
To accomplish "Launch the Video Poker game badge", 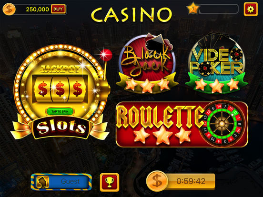I will point(216,63).
